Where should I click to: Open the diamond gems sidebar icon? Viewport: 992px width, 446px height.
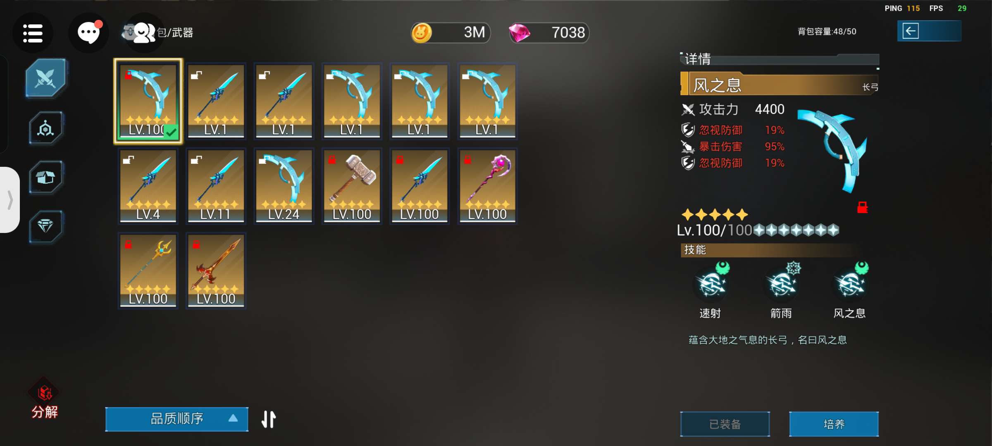point(45,226)
